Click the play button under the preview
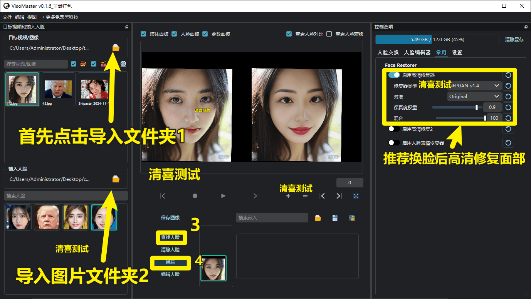 [x=223, y=196]
